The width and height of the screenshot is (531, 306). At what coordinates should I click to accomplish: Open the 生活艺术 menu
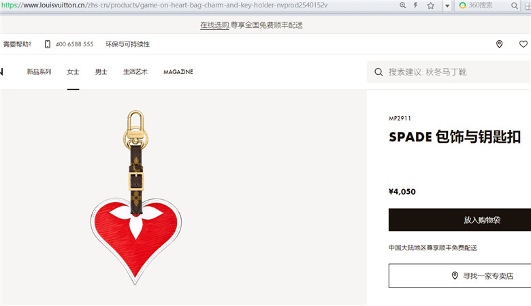(x=135, y=71)
